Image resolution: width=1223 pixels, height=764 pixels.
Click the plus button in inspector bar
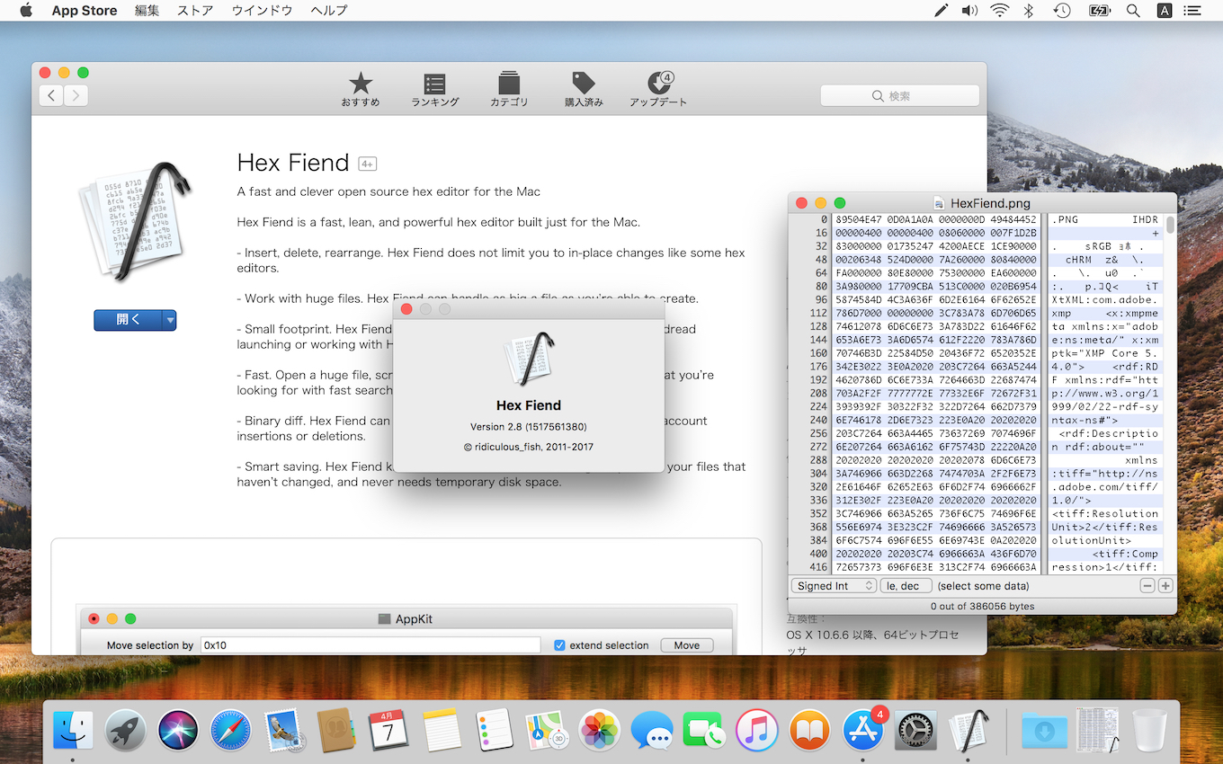click(x=1165, y=586)
